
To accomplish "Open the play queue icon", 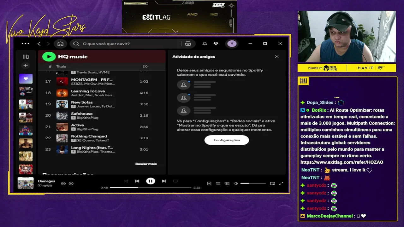I will [218, 183].
